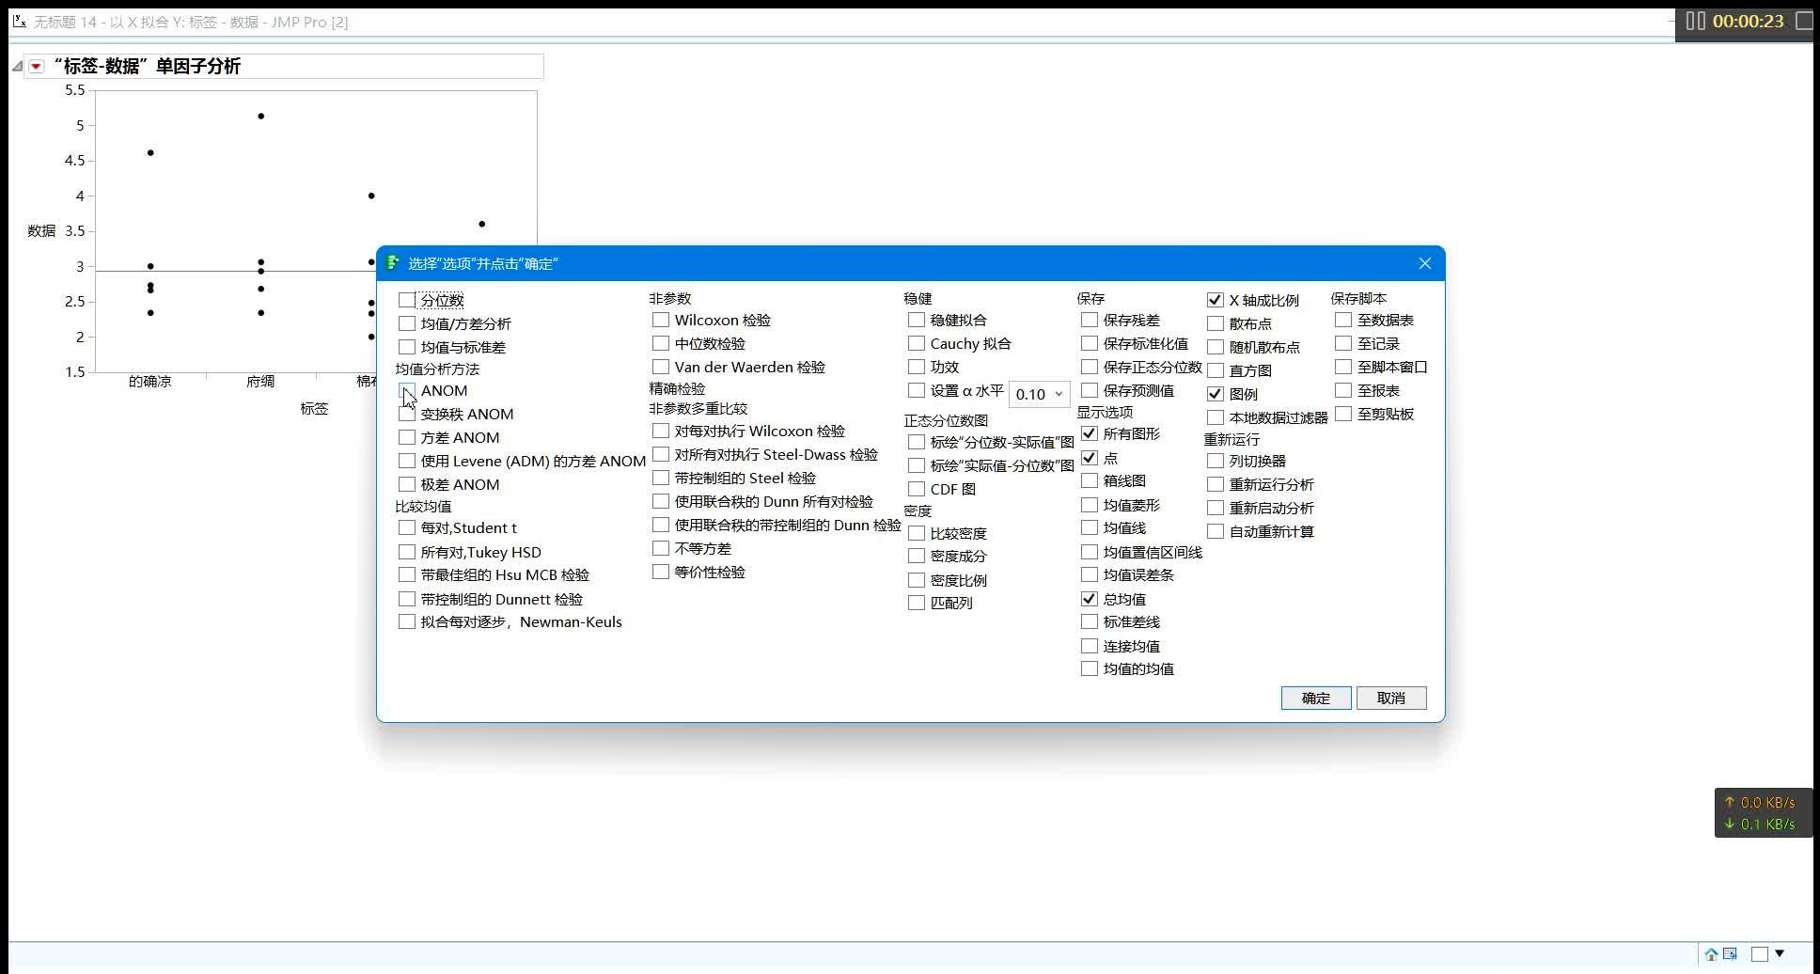Viewport: 1820px width, 974px height.
Task: Check 保存残差 option
Action: click(1090, 320)
